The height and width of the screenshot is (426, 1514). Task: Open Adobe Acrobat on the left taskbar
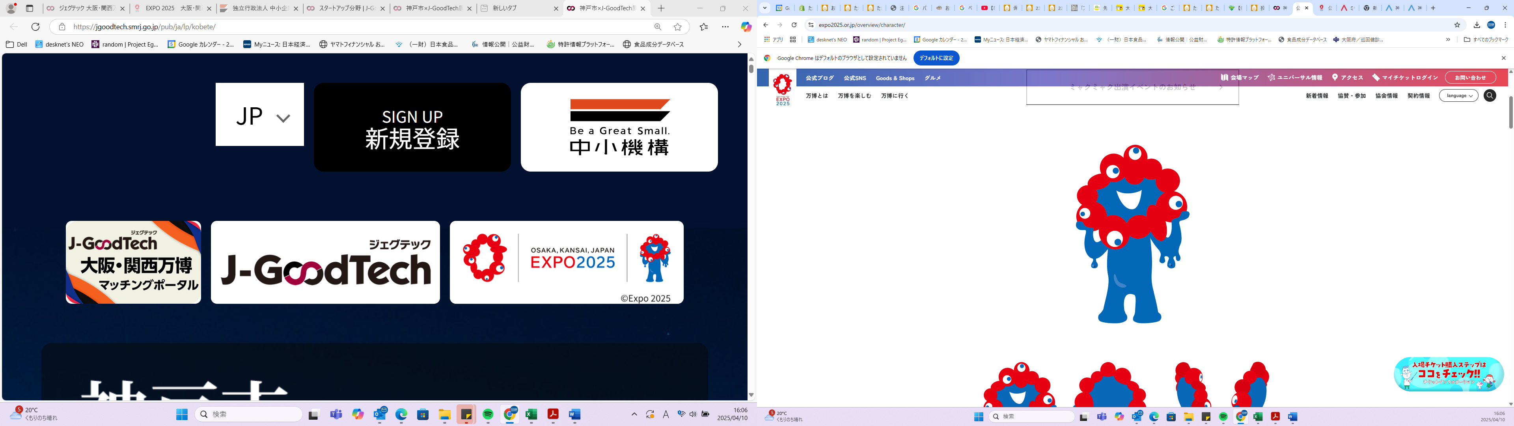[x=553, y=415]
